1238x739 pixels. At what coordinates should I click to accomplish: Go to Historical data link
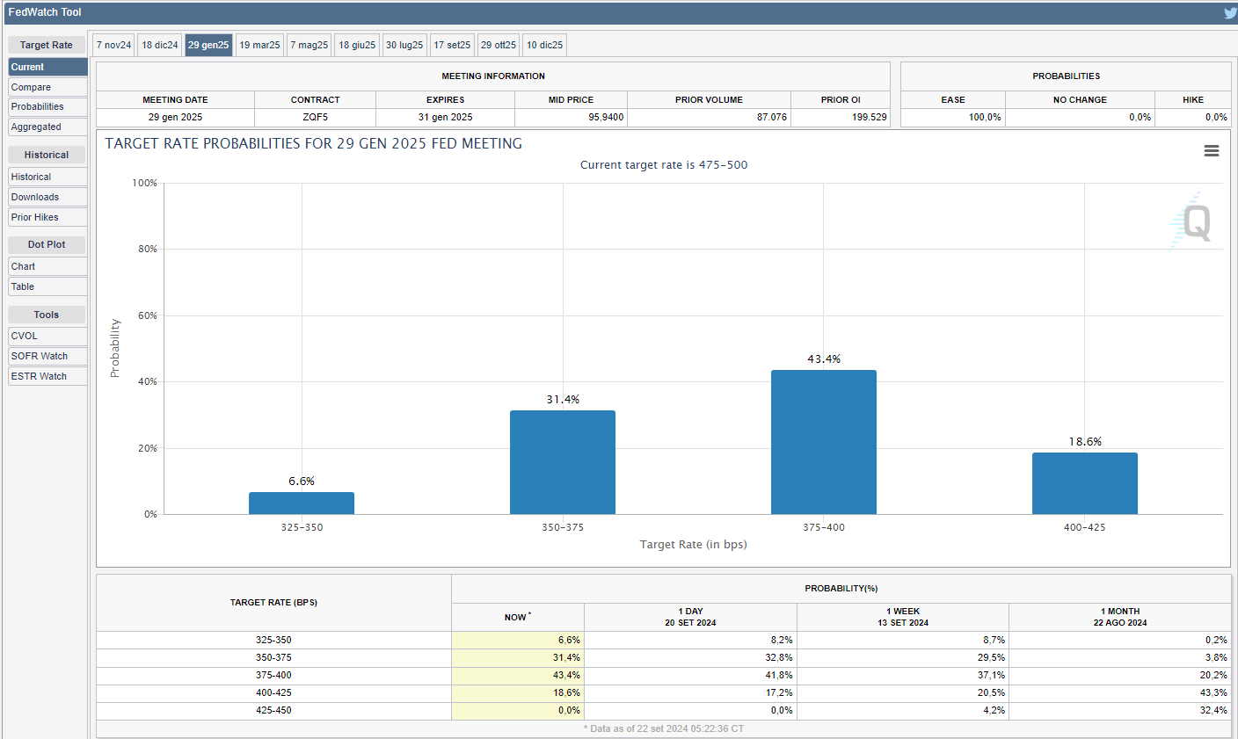click(47, 177)
